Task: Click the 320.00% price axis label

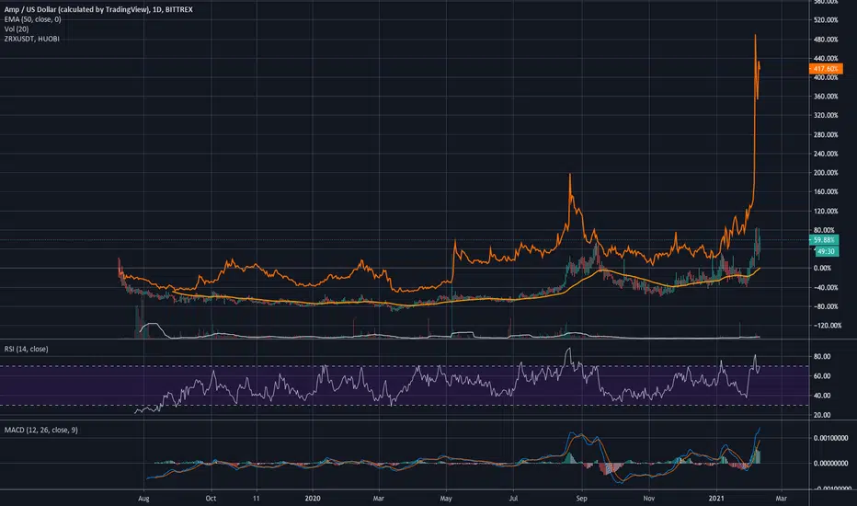Action: pos(826,115)
